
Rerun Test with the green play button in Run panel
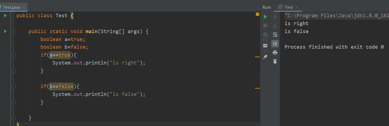point(265,17)
